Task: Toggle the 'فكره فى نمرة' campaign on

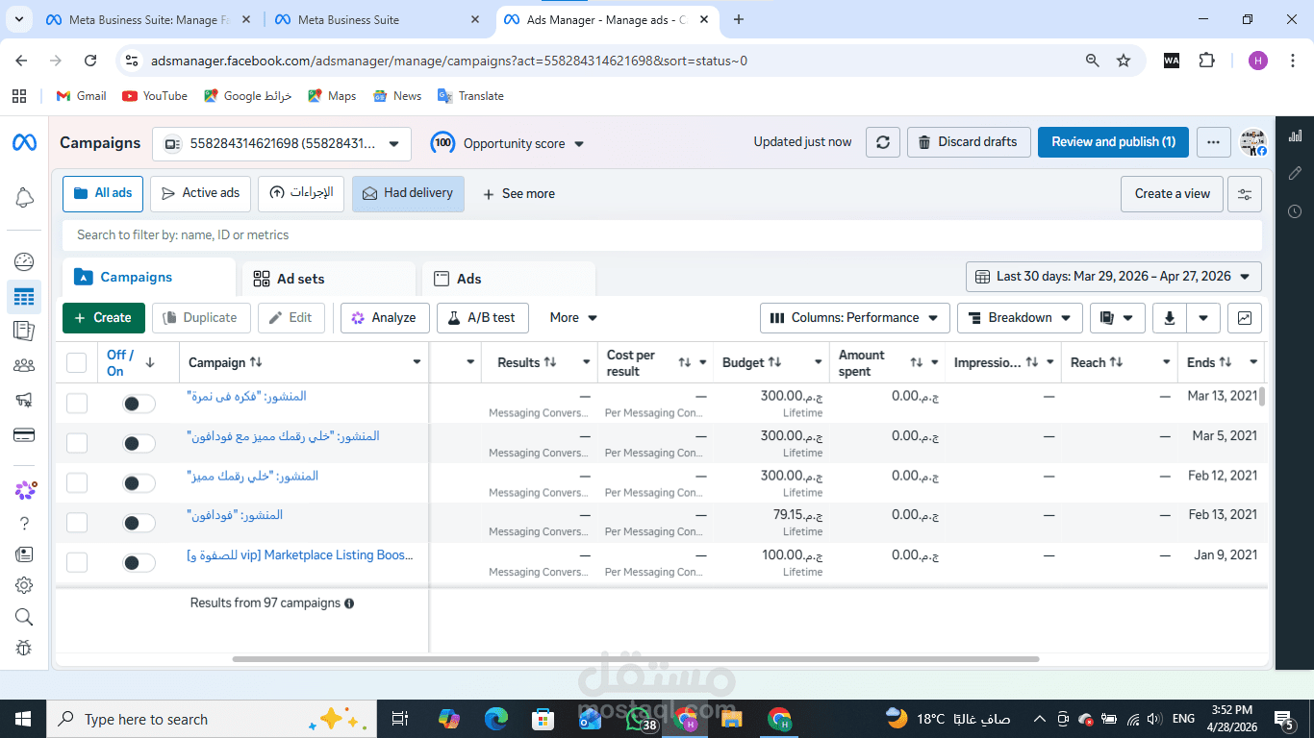Action: pyautogui.click(x=139, y=404)
